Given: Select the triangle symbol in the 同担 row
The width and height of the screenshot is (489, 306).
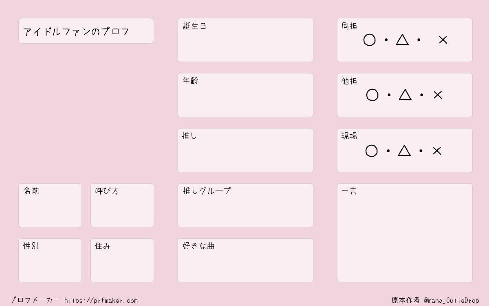Looking at the screenshot, I should 402,40.
